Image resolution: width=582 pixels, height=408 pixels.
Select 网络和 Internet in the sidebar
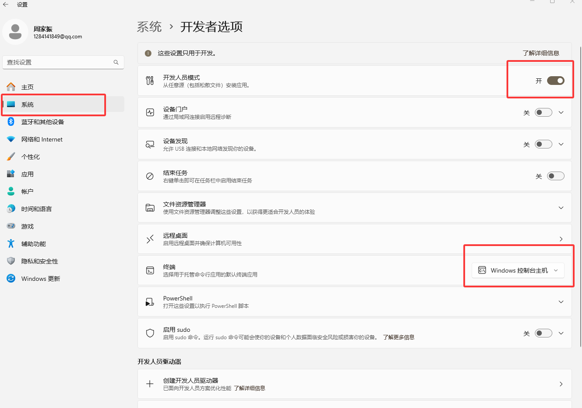[42, 139]
